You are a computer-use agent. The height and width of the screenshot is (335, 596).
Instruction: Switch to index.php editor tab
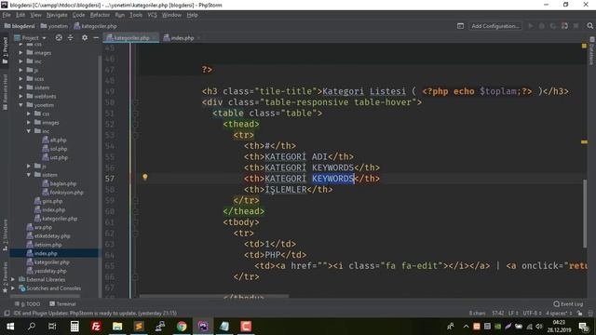click(x=182, y=37)
